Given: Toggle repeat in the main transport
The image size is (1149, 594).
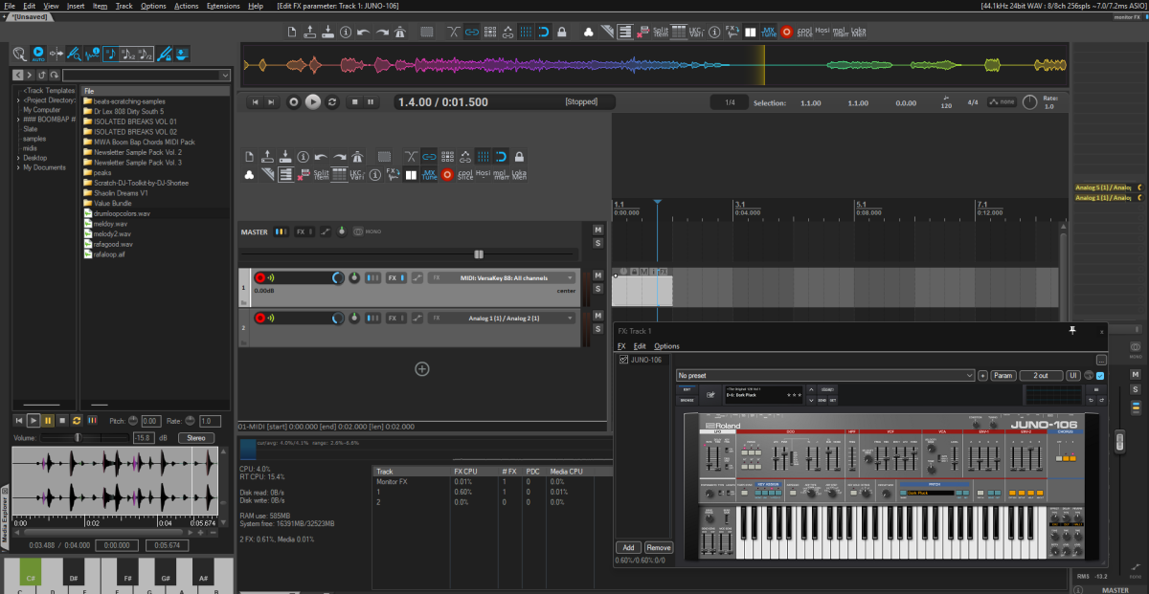Looking at the screenshot, I should coord(332,101).
